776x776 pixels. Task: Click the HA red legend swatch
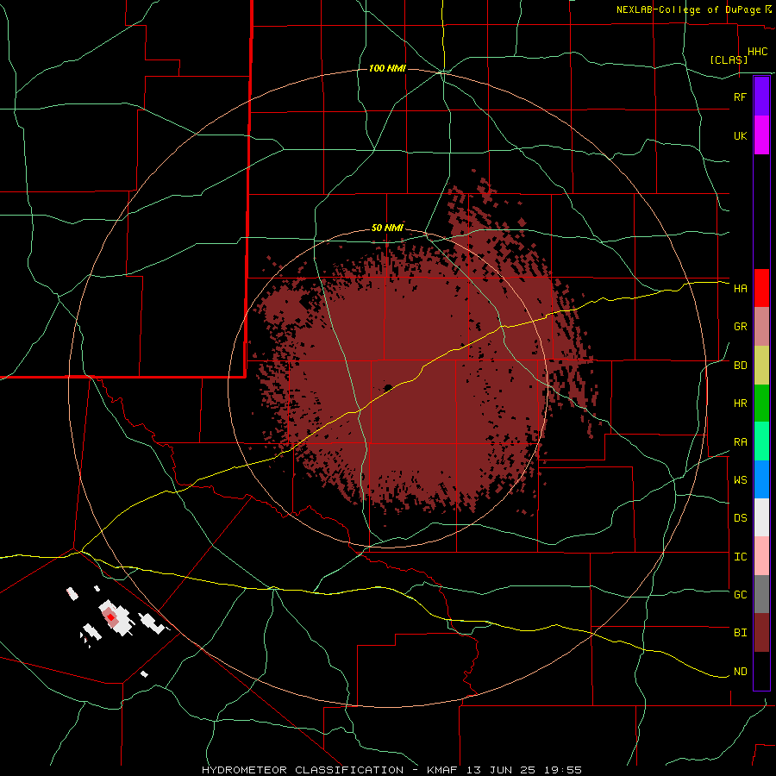(761, 288)
